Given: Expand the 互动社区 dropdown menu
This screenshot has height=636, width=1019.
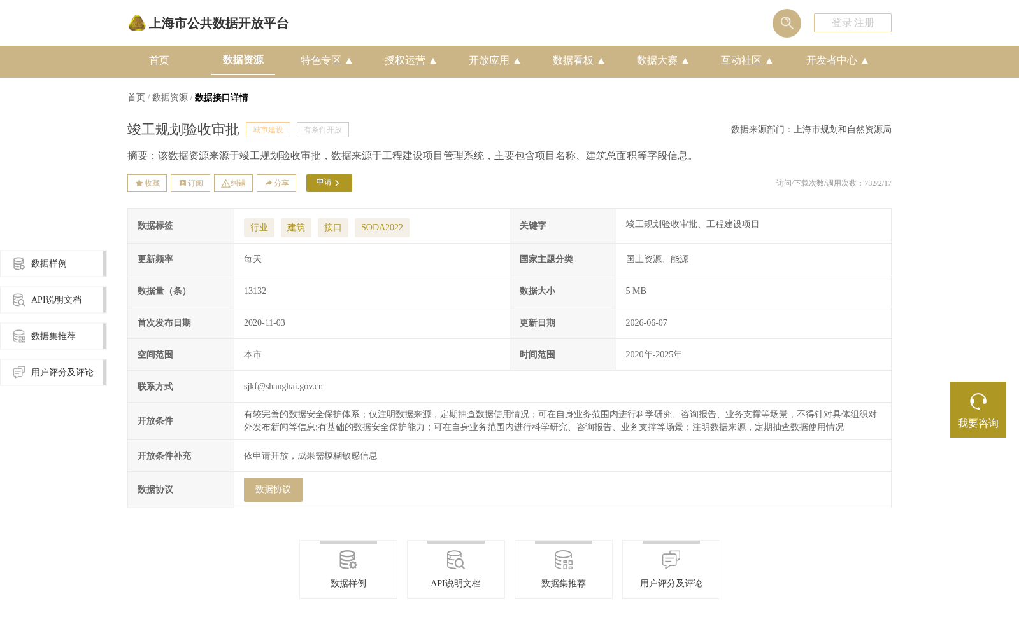Looking at the screenshot, I should [x=747, y=60].
